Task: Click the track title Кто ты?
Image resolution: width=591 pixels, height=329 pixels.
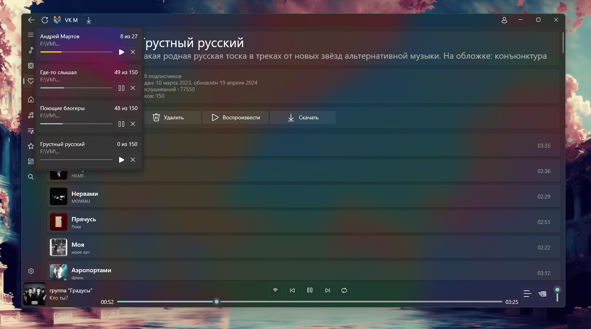Action: (59, 298)
